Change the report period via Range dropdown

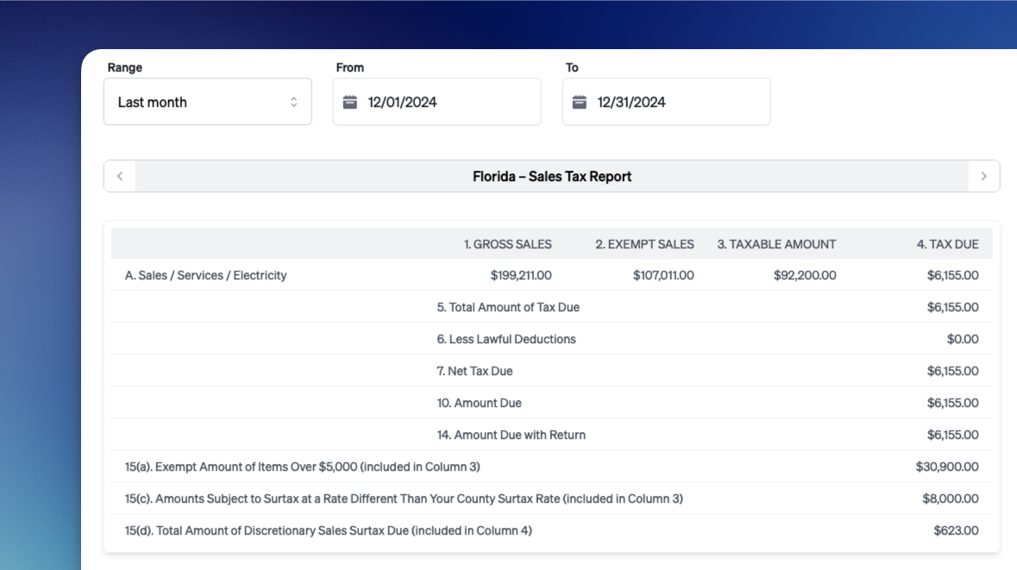tap(207, 101)
